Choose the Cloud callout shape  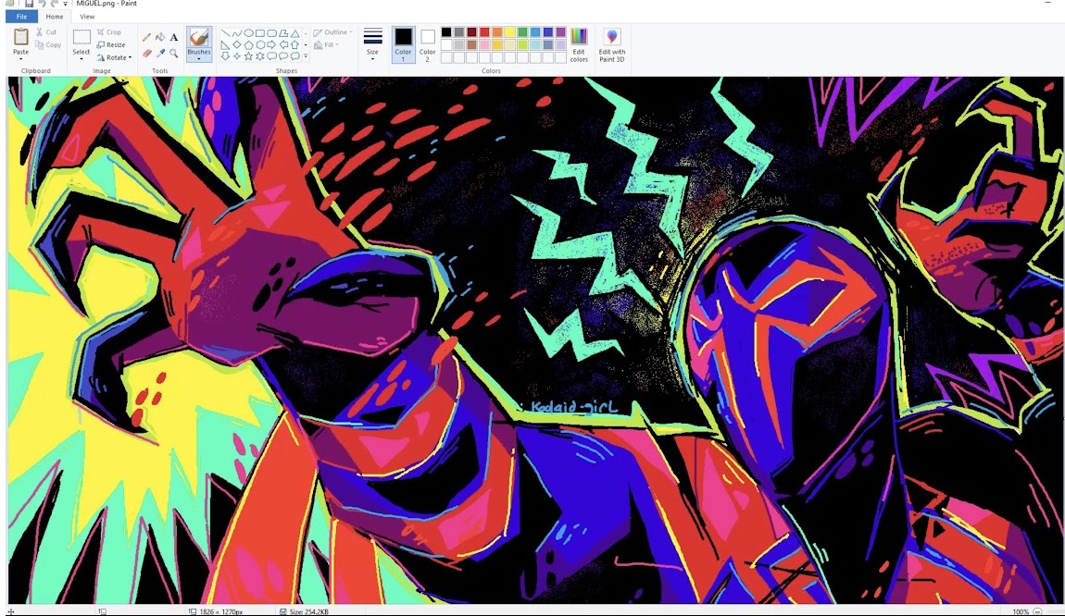pyautogui.click(x=294, y=56)
